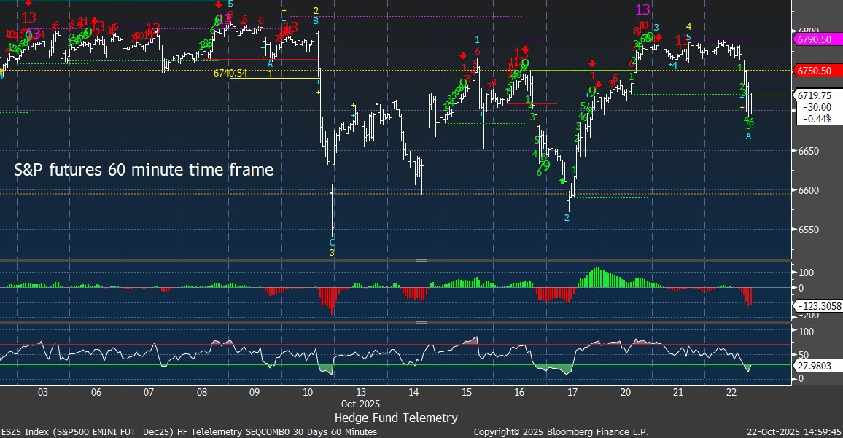Click the yellow 4 label above the Oct 21 peak
Image resolution: width=843 pixels, height=438 pixels.
click(x=688, y=28)
